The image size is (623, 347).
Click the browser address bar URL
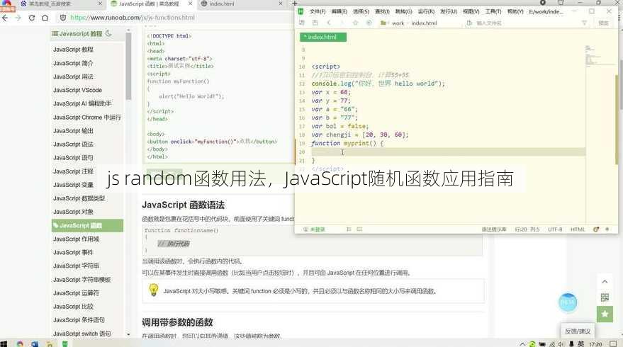(x=133, y=18)
